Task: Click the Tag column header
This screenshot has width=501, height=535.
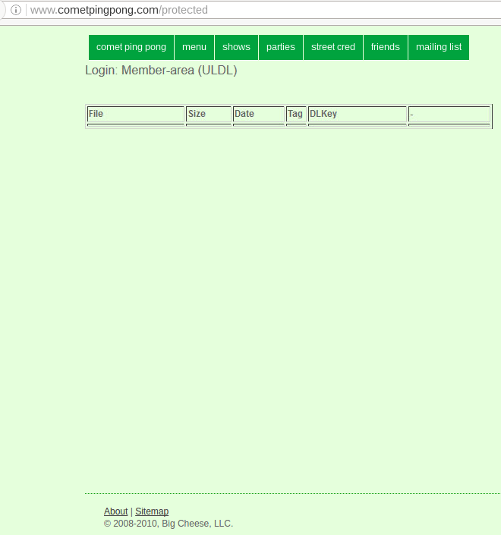Action: pyautogui.click(x=295, y=114)
